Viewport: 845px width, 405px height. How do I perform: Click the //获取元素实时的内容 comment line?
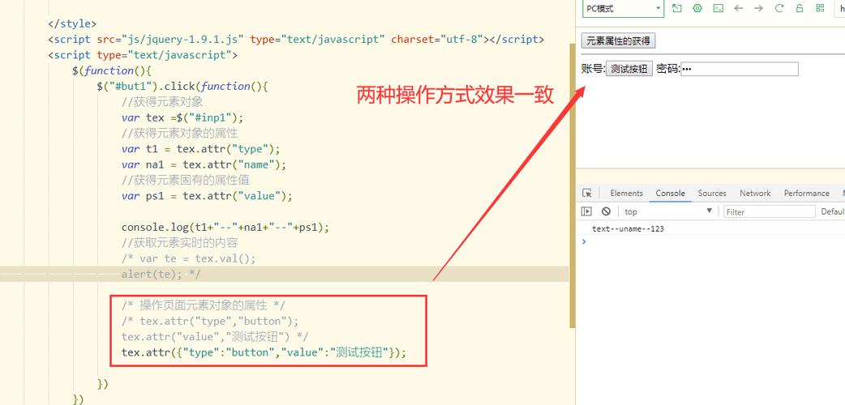click(x=179, y=243)
